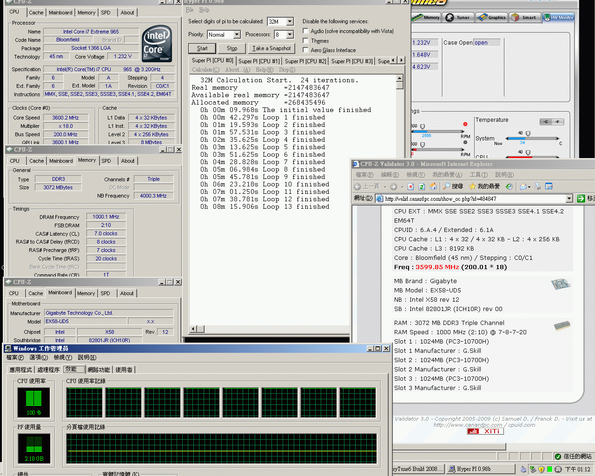The height and width of the screenshot is (476, 595).
Task: Open EasyTune Smart tab
Action: [x=524, y=18]
